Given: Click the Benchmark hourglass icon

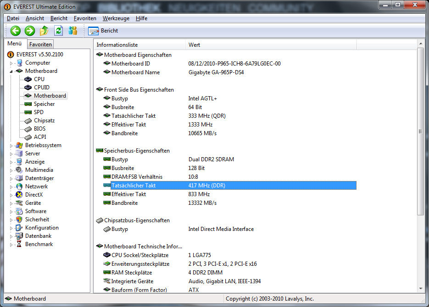Looking at the screenshot, I should point(19,244).
